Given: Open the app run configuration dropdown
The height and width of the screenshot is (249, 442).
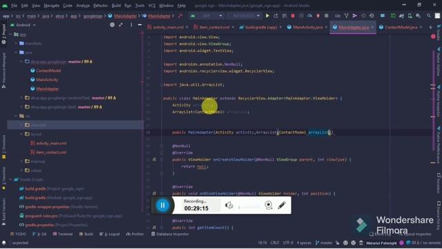Looking at the screenshot, I should coord(206,16).
